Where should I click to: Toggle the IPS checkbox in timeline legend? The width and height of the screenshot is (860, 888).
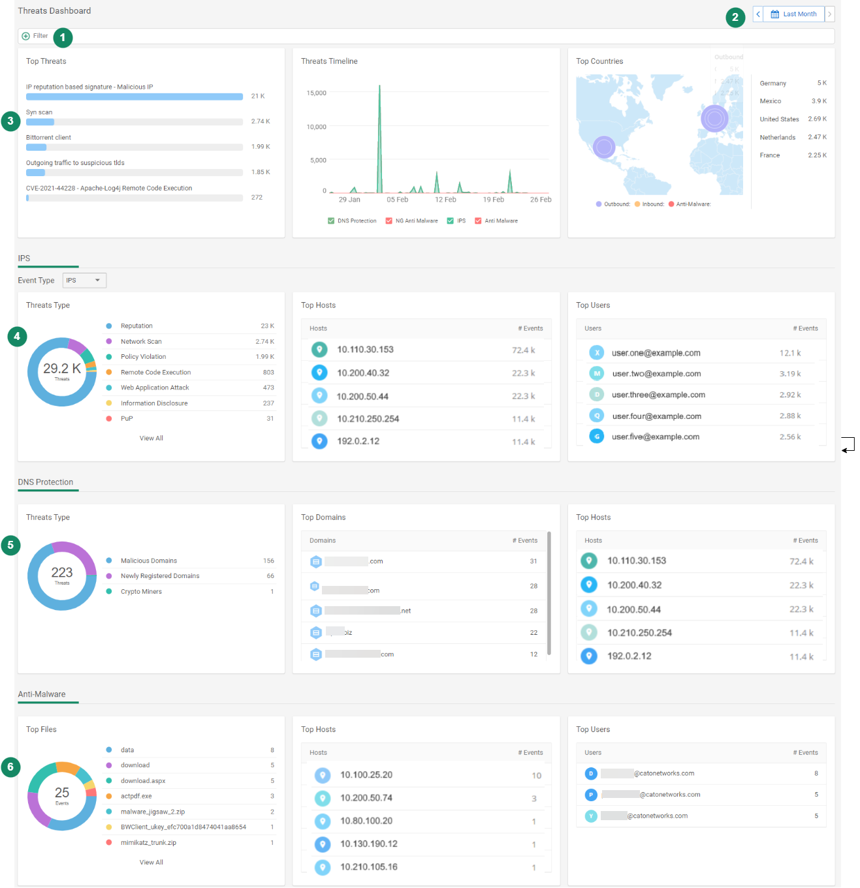pyautogui.click(x=450, y=221)
